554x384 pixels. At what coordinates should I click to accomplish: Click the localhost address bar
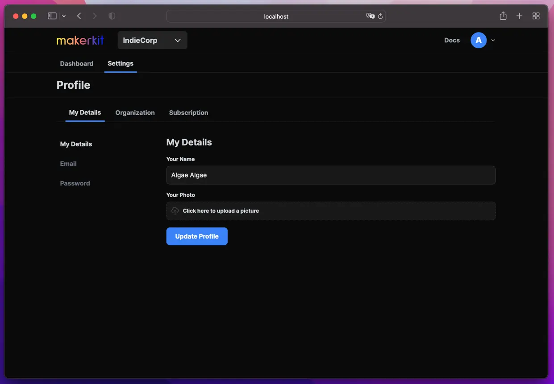coord(276,16)
